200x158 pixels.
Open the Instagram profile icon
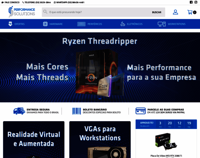[196, 2]
